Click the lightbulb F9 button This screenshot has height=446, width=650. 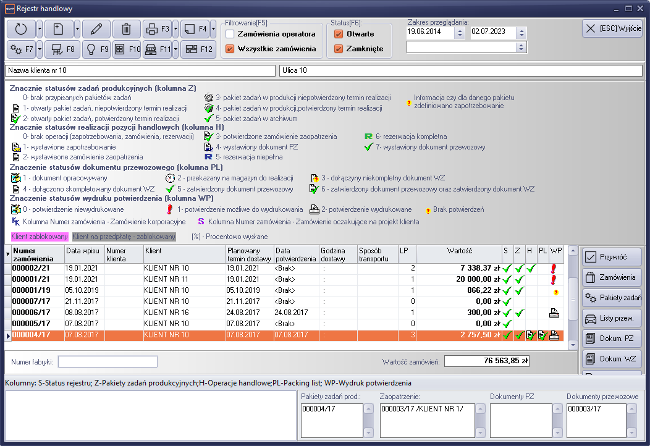[96, 49]
